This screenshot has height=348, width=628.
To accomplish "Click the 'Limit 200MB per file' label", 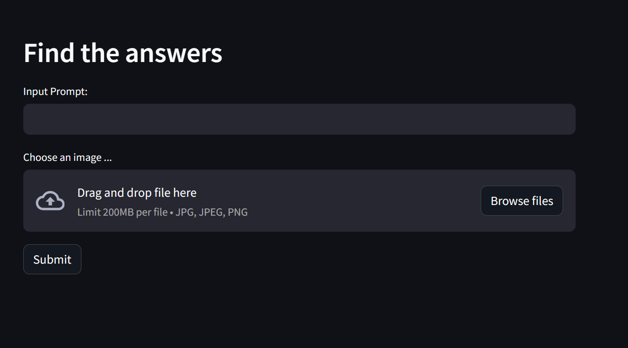I will [x=121, y=212].
